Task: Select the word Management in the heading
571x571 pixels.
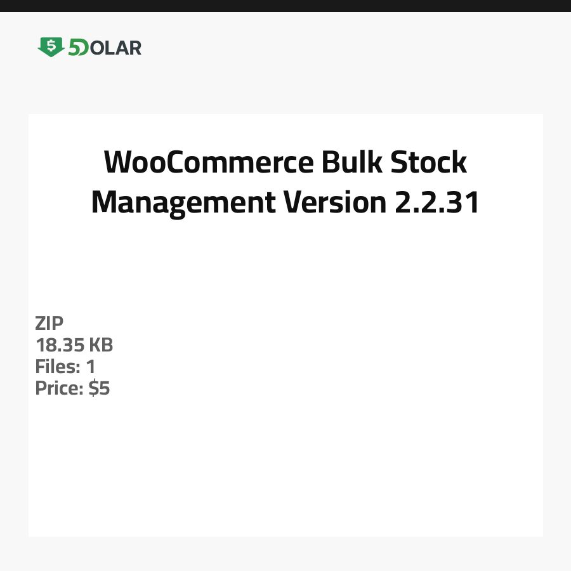Action: pyautogui.click(x=183, y=203)
